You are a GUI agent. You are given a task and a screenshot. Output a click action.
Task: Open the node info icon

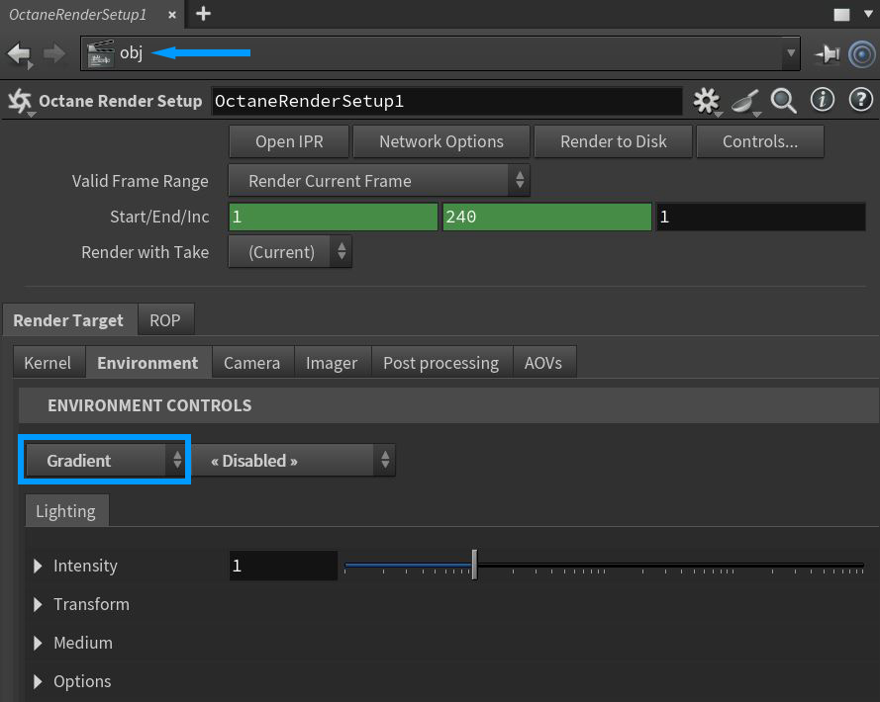click(x=822, y=101)
